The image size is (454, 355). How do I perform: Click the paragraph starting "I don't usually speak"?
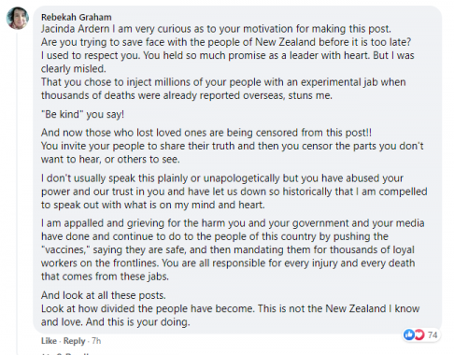coord(234,192)
